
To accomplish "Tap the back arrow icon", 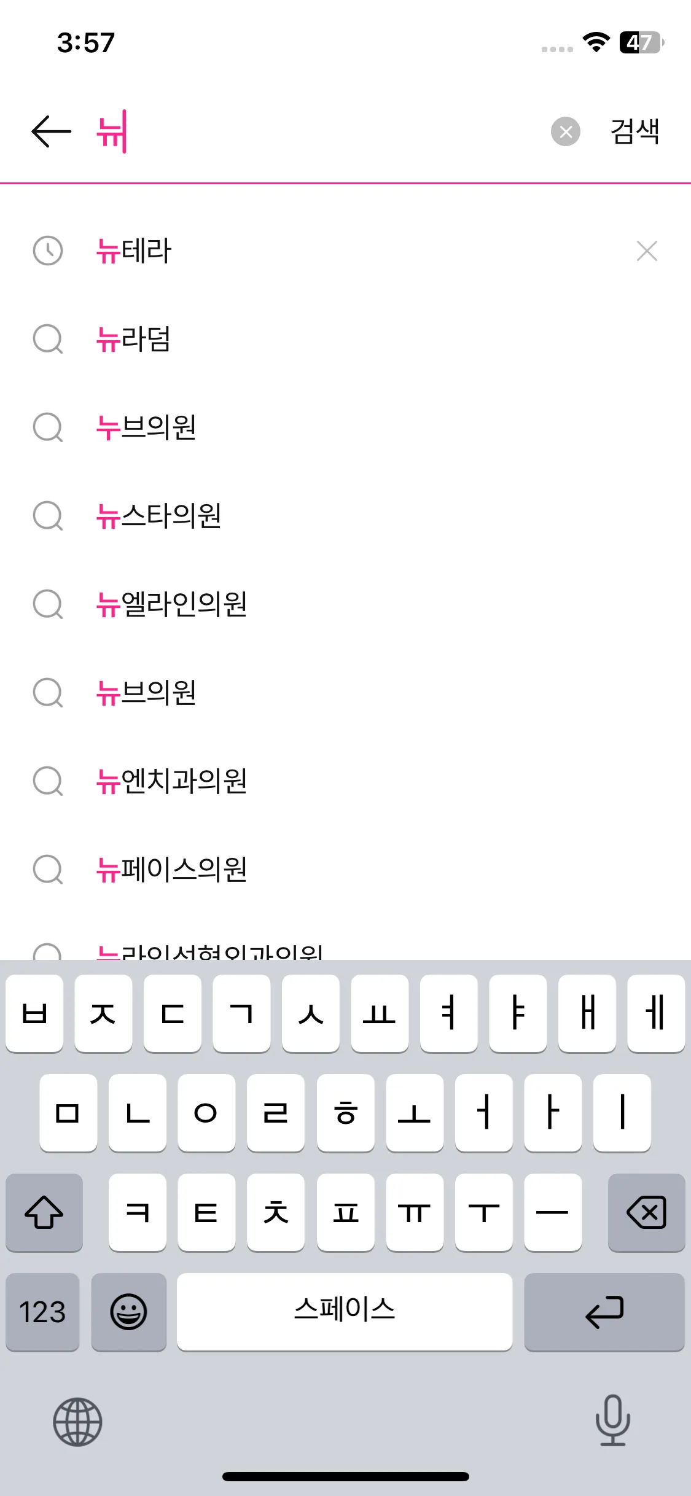I will [x=51, y=131].
